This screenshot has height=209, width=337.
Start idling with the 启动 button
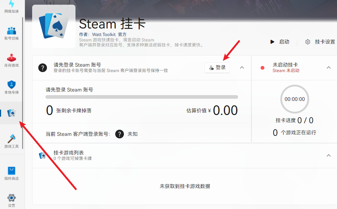[x=280, y=42]
